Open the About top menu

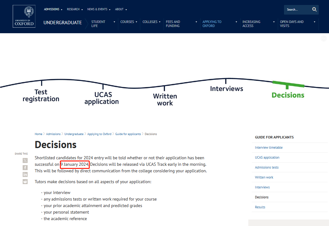[x=121, y=9]
